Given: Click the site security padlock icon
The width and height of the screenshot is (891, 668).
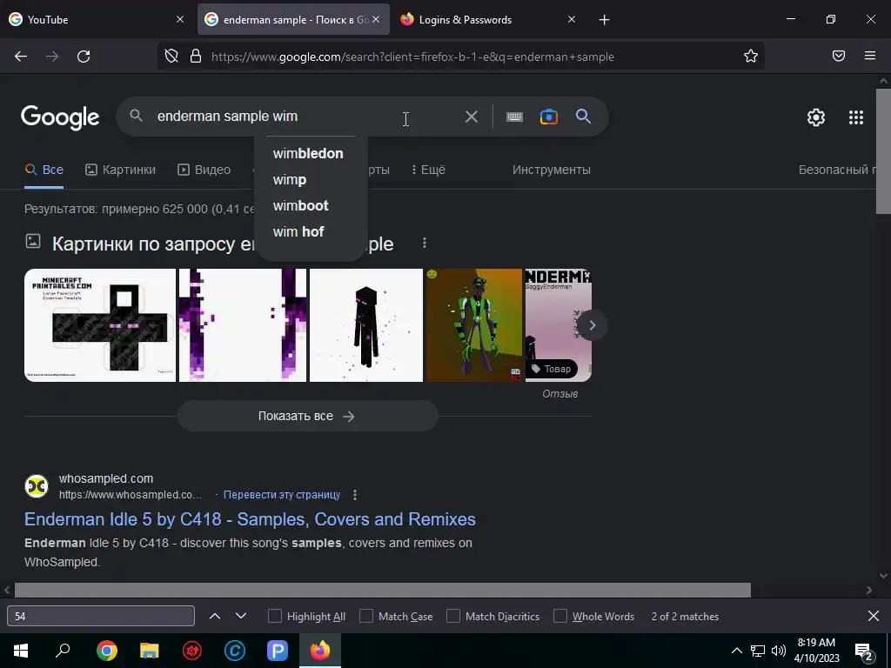Looking at the screenshot, I should pos(196,57).
